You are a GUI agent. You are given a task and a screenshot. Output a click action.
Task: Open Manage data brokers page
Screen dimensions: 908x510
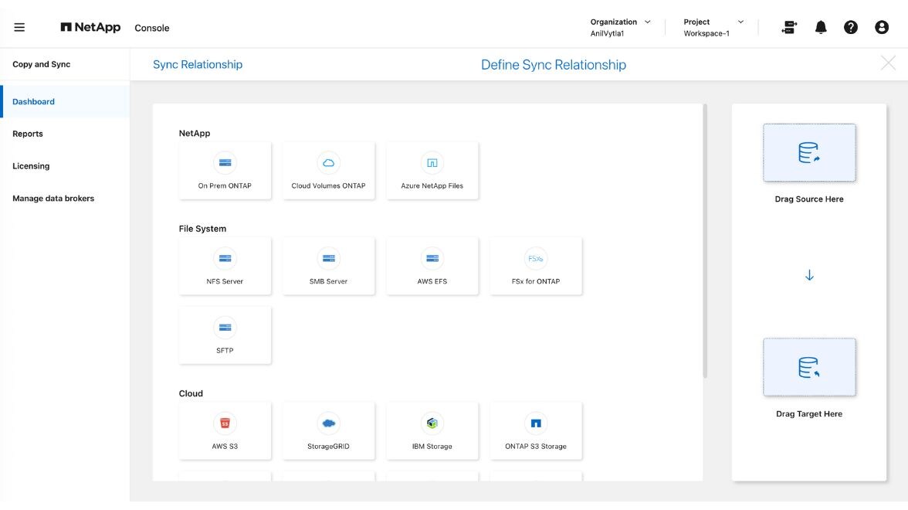tap(53, 199)
